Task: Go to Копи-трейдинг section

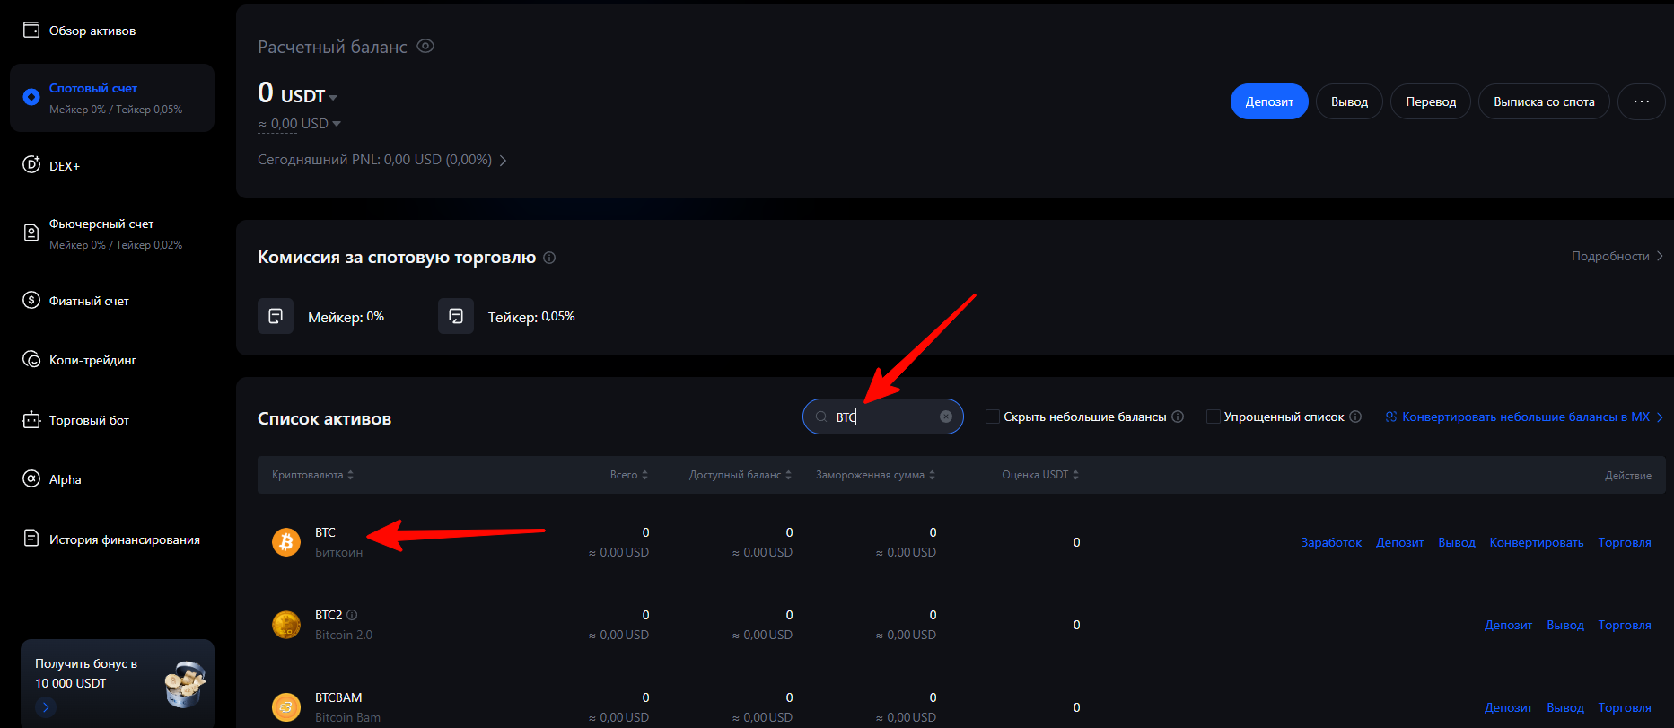Action: [92, 360]
